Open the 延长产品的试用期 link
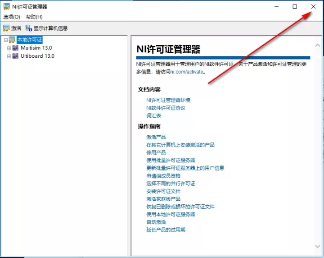 (x=166, y=230)
